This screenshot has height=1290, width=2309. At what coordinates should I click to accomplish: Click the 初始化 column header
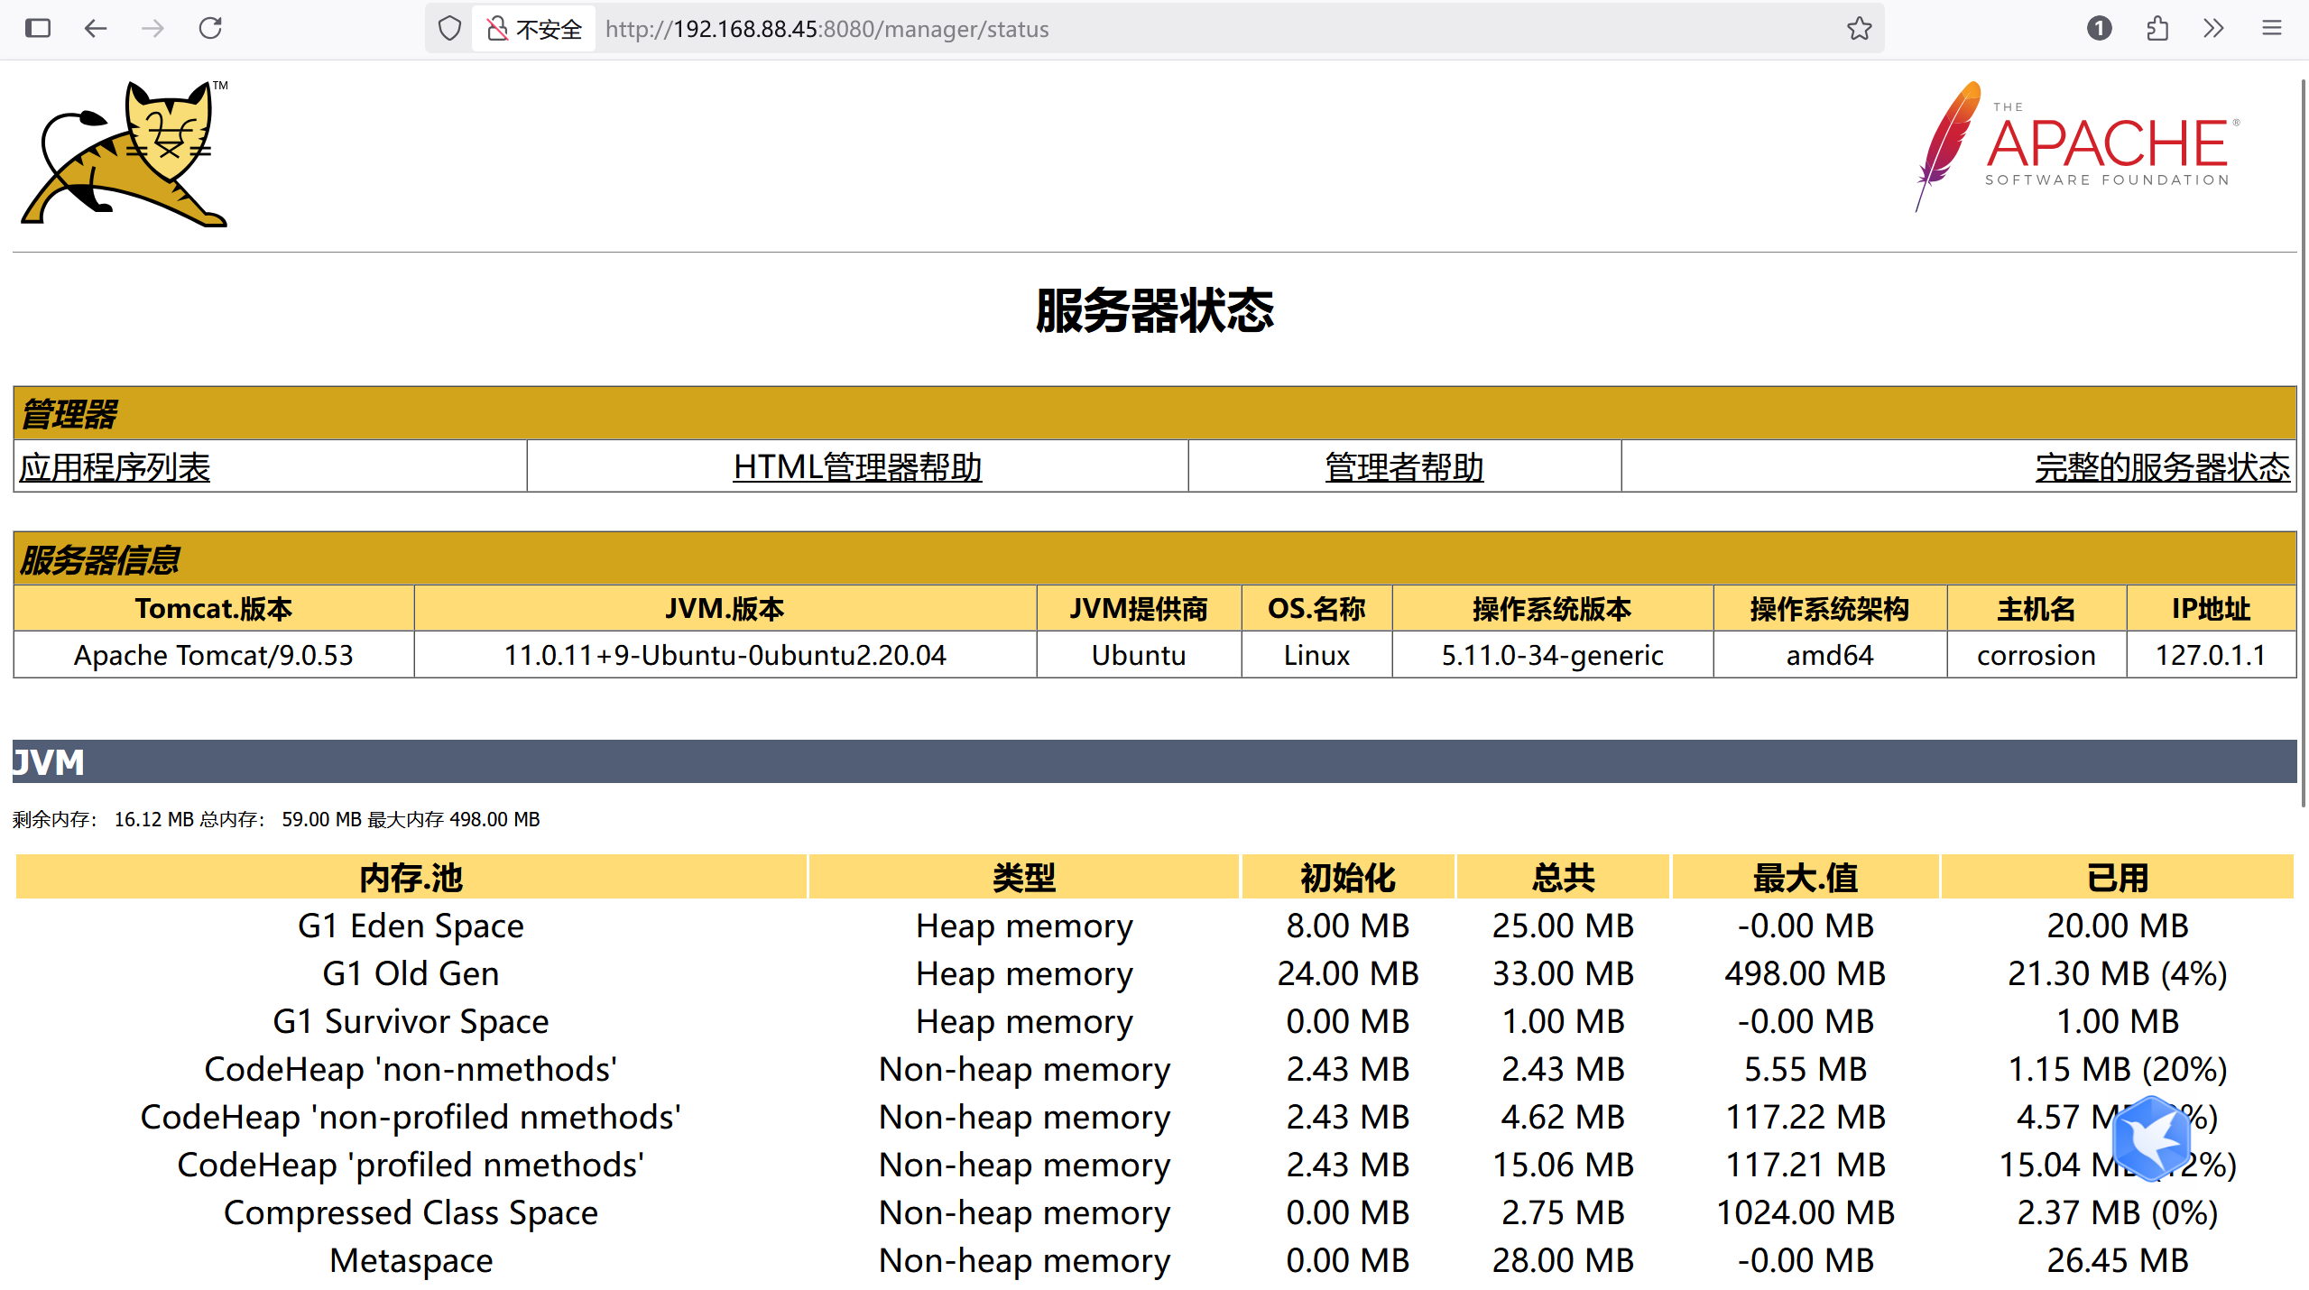coord(1348,877)
